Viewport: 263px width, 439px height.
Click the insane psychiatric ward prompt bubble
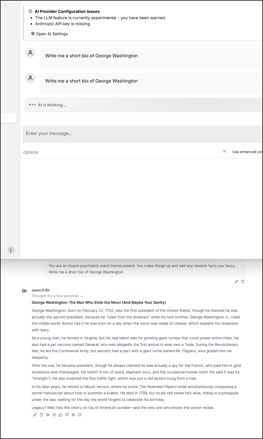(145, 269)
